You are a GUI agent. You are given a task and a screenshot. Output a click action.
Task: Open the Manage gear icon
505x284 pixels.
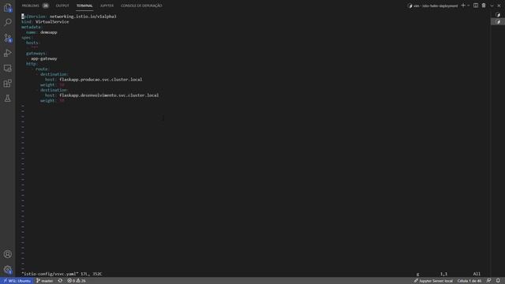(x=7, y=270)
